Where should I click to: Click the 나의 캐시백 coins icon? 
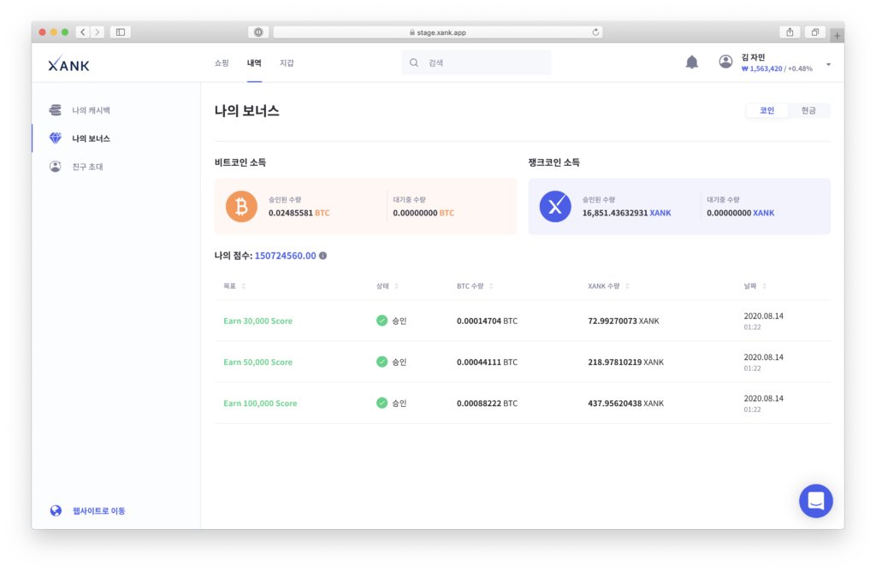56,110
